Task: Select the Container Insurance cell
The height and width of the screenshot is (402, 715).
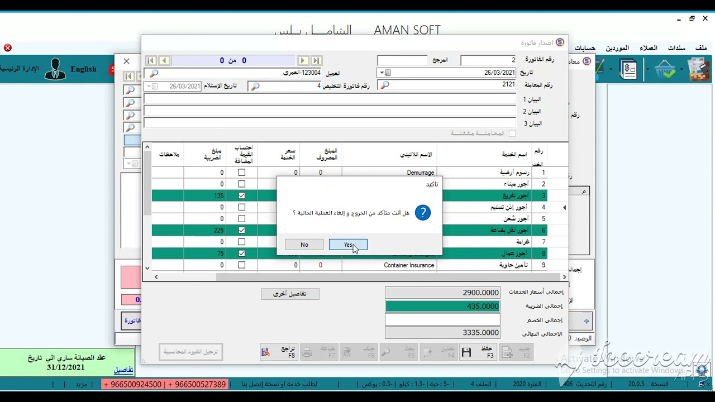Action: pyautogui.click(x=389, y=265)
